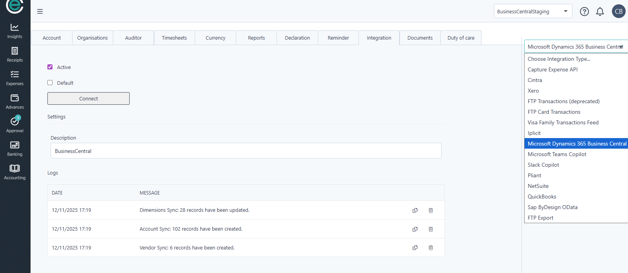Click the DATE column header

pyautogui.click(x=57, y=193)
